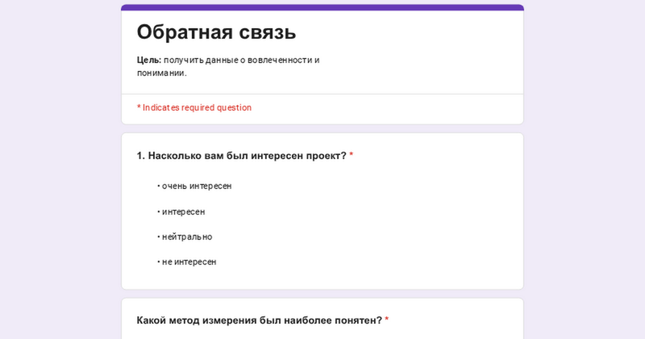Click the bold 'Цель:' label

(x=149, y=61)
